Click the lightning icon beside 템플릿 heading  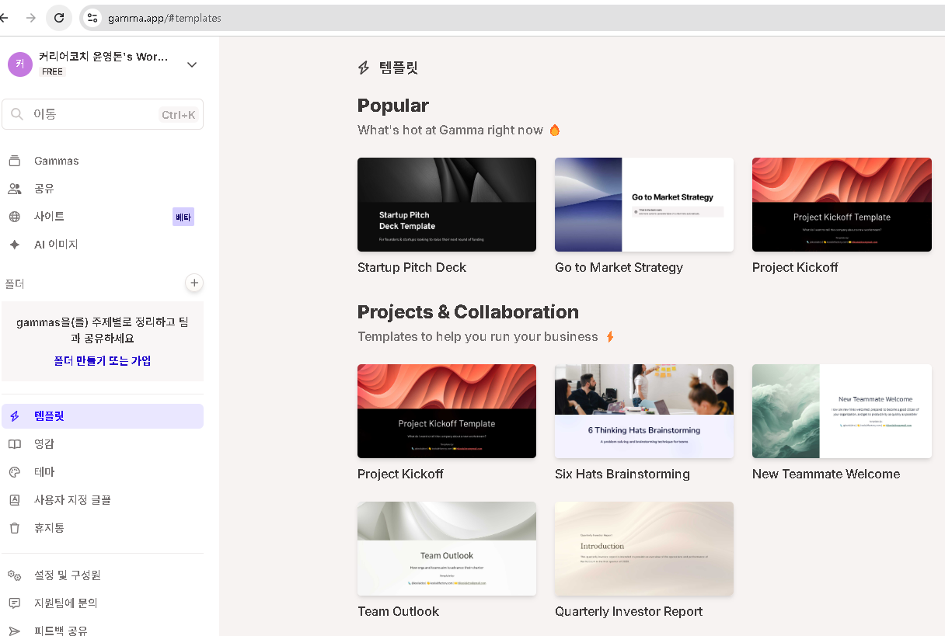[364, 68]
